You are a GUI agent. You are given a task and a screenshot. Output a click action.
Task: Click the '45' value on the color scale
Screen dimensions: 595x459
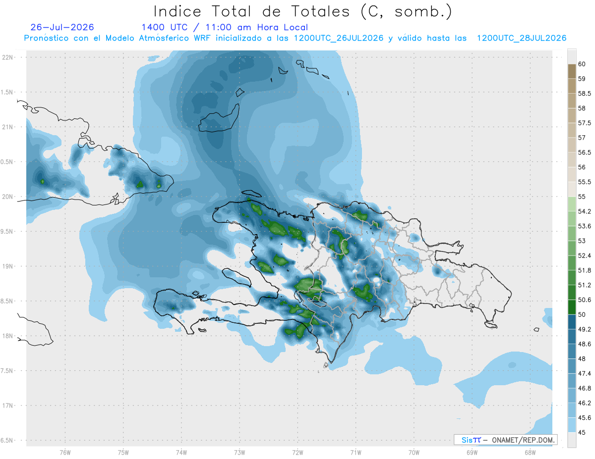(x=582, y=432)
